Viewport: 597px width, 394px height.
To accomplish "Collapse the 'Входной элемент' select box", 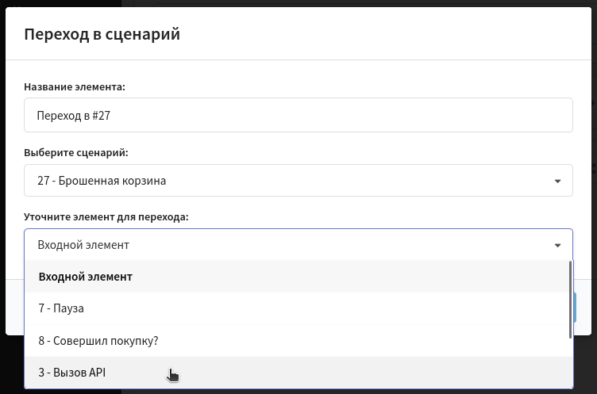I will coord(298,245).
